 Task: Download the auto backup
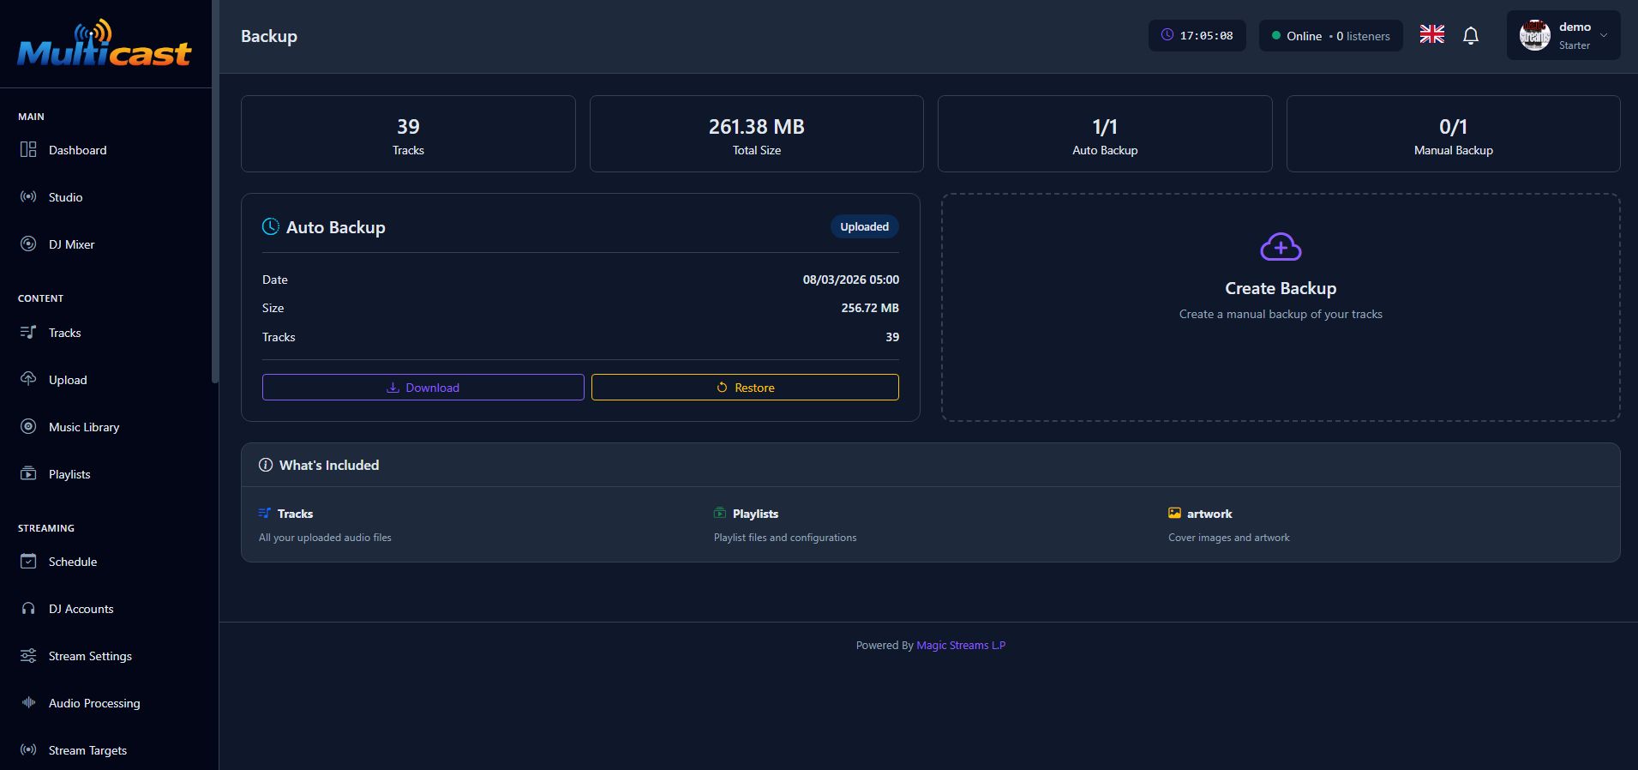coord(423,388)
